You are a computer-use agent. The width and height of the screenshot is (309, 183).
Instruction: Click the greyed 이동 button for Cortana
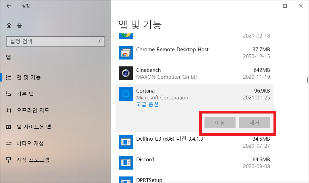pos(220,123)
